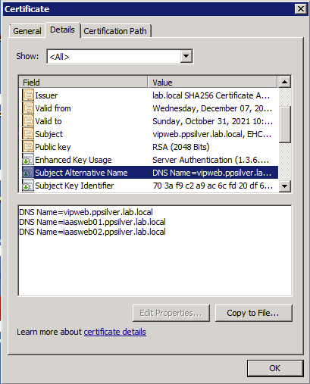This screenshot has width=310, height=384.
Task: Click DNS Name=iaasweb02.ppsilver.lab.local in the details box
Action: click(92, 232)
